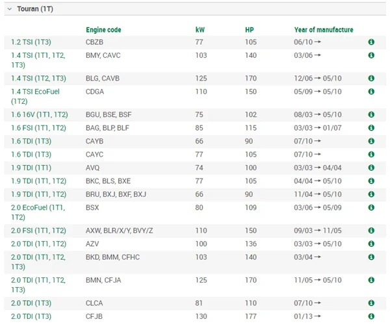Screen dimensions: 390x330
Task: Open 1.9 TDI link for BRU, BXJ, BXF
Action: (38, 194)
